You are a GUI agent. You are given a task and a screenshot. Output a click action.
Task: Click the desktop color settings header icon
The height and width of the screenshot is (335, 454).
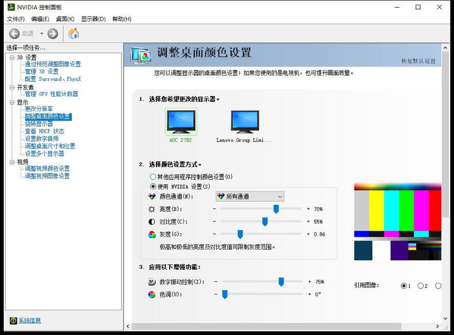point(140,55)
